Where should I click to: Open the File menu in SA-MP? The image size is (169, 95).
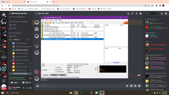tap(43, 20)
